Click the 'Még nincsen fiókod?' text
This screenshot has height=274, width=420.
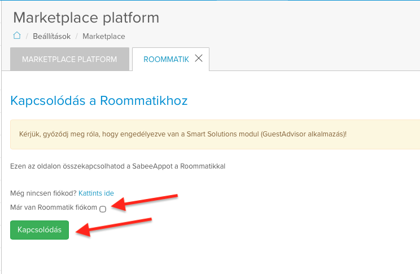[x=43, y=193]
